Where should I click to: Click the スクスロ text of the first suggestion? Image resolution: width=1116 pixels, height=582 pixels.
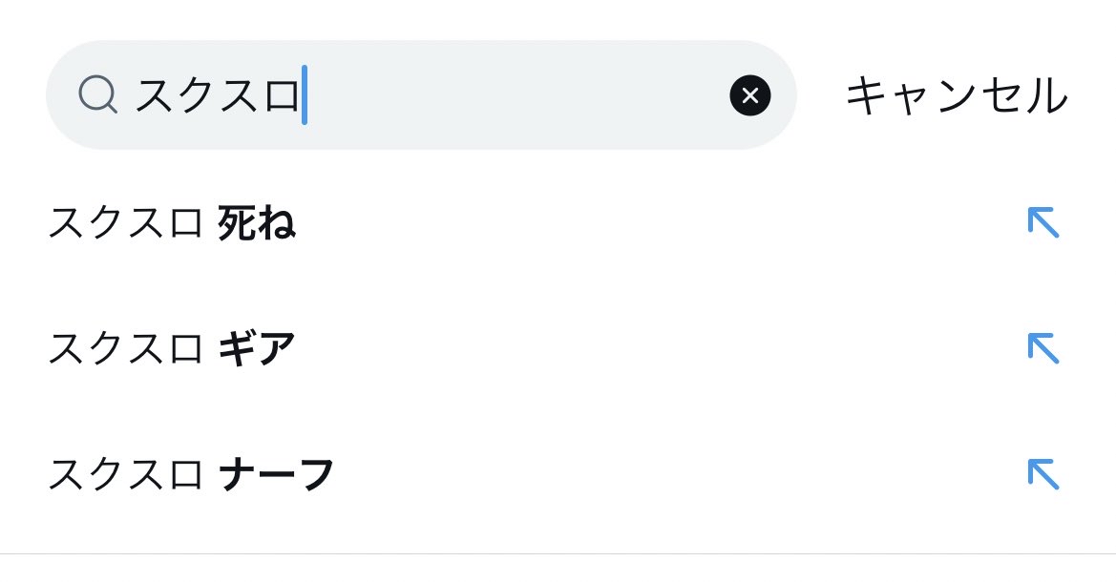pyautogui.click(x=126, y=222)
